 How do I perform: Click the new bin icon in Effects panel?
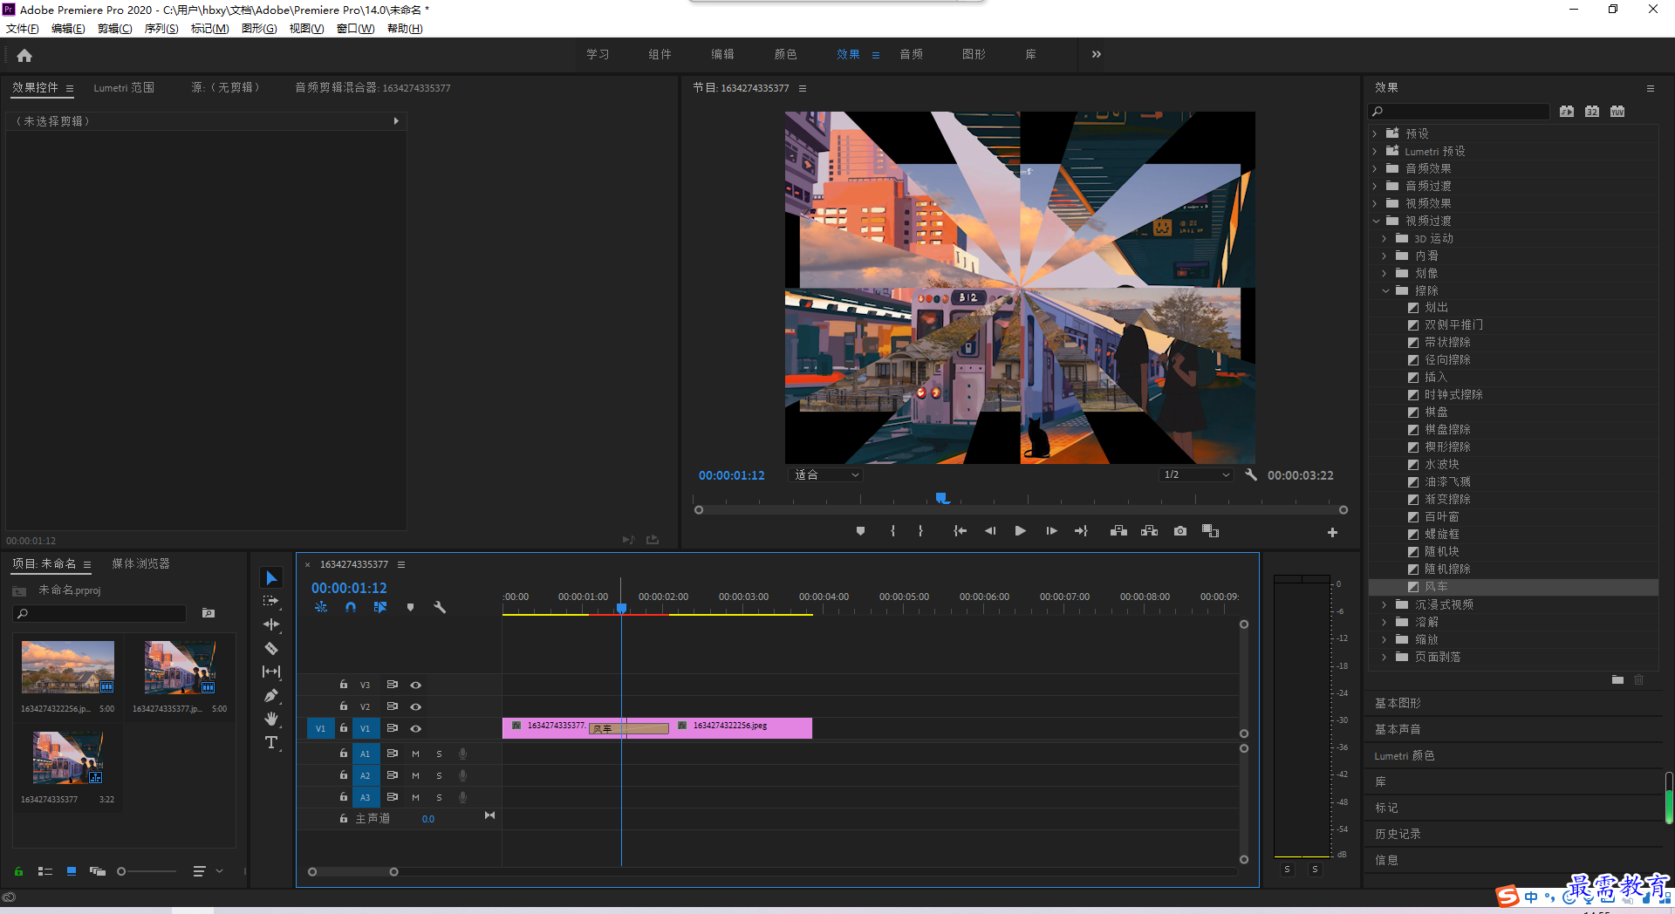point(1617,679)
